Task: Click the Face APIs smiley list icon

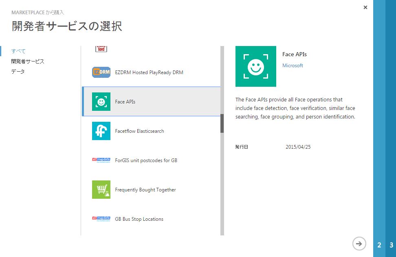Action: pyautogui.click(x=101, y=102)
